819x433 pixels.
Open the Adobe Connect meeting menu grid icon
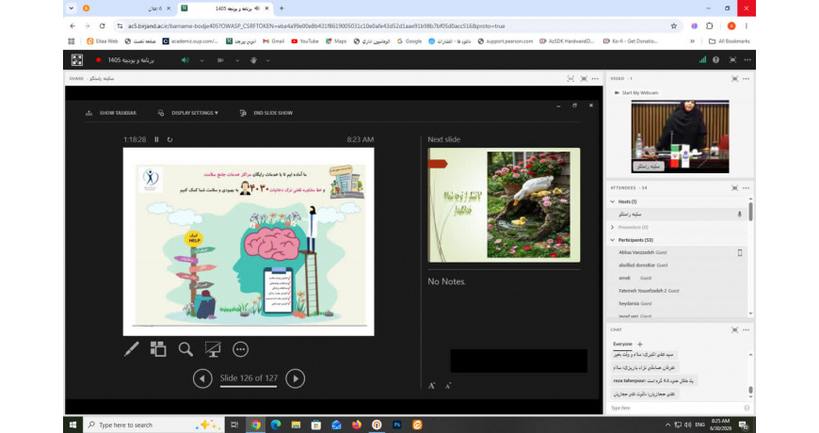coord(77,60)
